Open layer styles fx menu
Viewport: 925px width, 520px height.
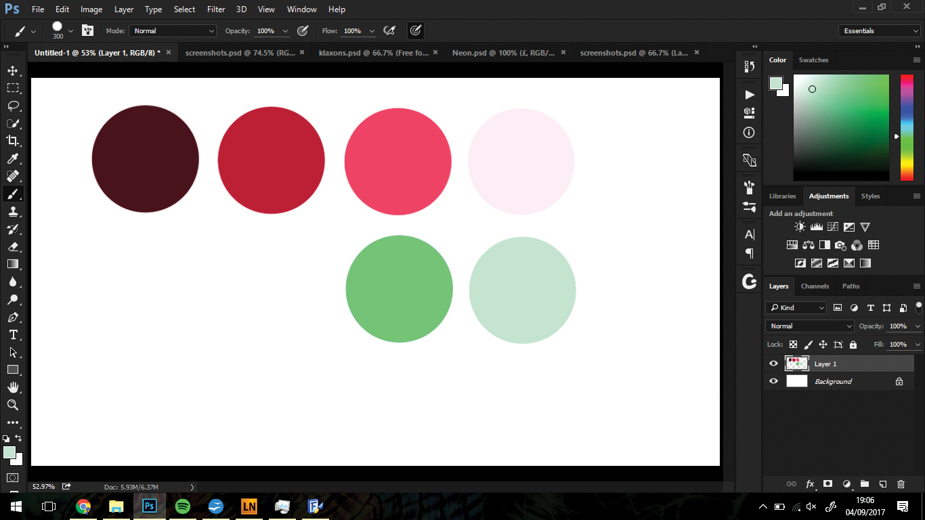[x=810, y=484]
